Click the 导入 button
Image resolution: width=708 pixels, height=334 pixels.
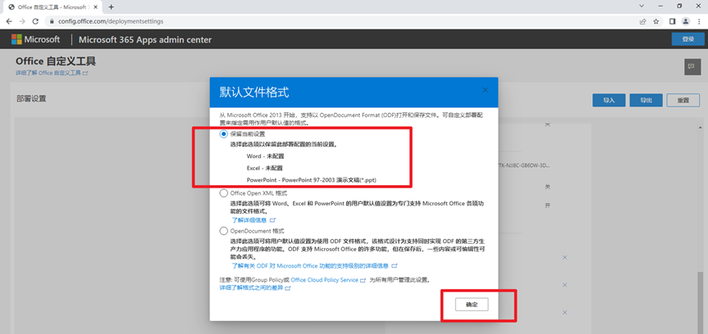609,100
